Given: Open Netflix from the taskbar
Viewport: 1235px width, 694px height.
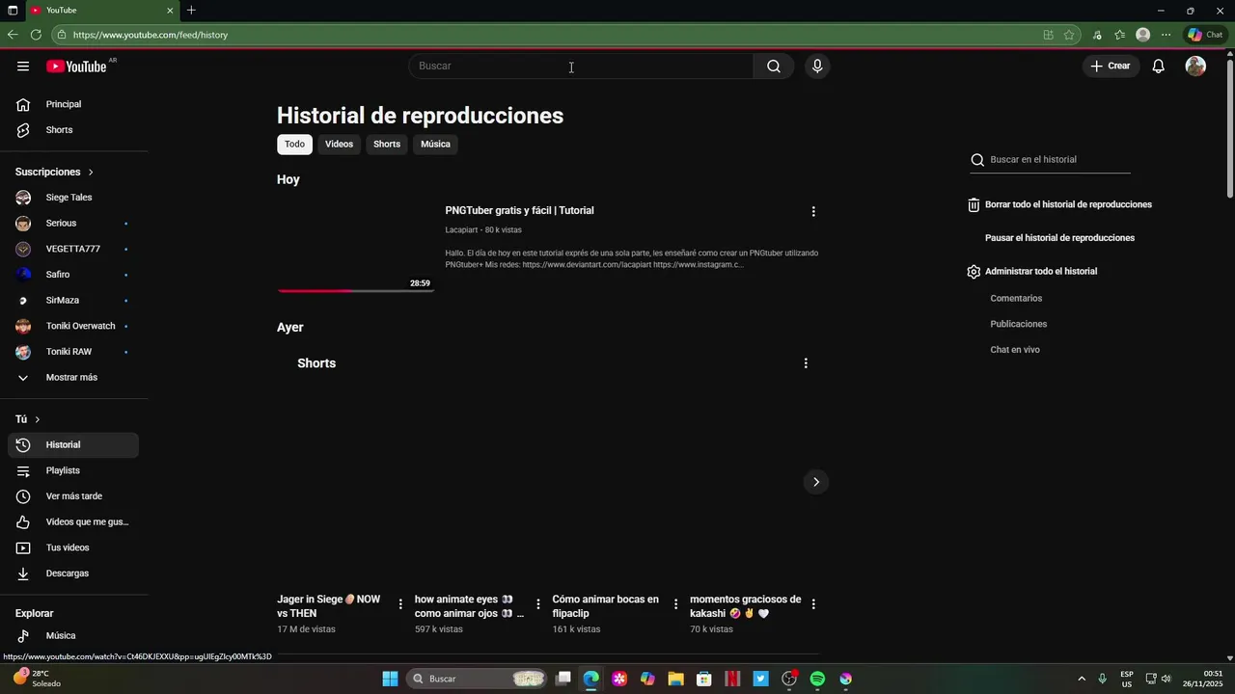Looking at the screenshot, I should point(732,679).
